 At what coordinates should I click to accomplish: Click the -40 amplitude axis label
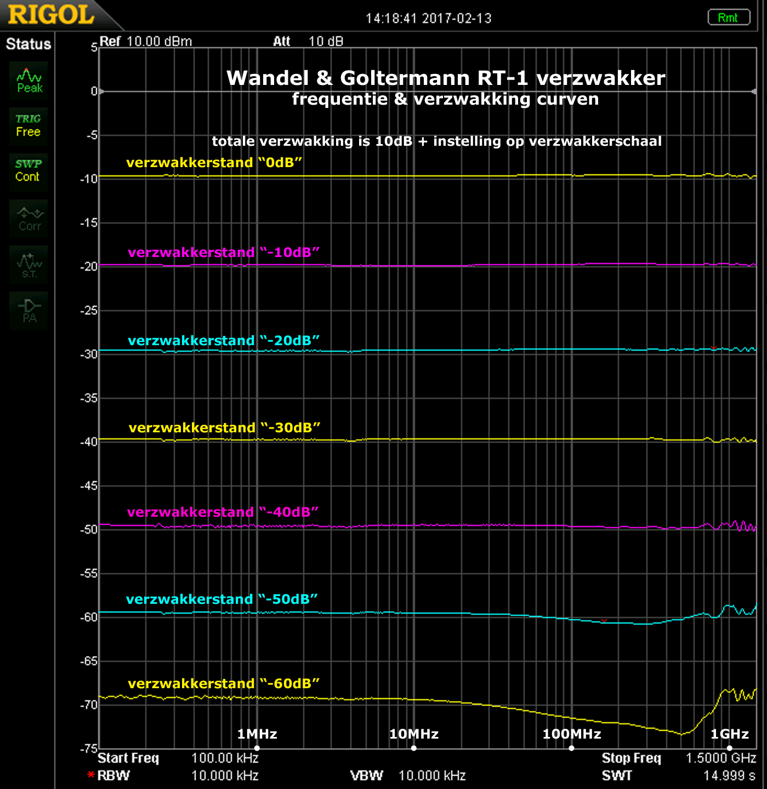pos(89,442)
